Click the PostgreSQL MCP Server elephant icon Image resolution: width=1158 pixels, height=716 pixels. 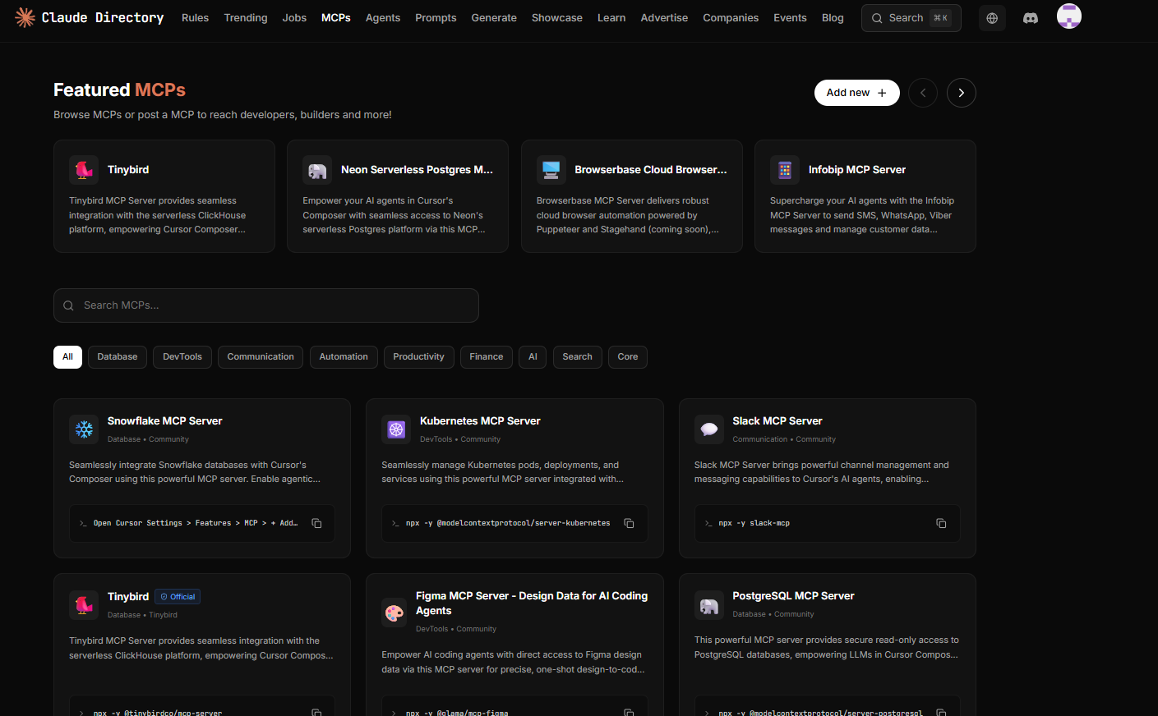[709, 607]
